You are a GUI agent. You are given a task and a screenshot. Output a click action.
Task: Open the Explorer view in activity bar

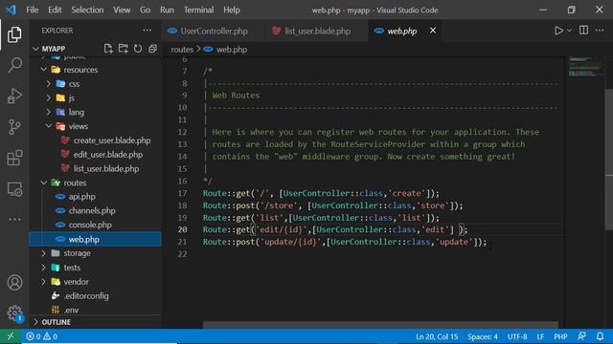point(14,34)
